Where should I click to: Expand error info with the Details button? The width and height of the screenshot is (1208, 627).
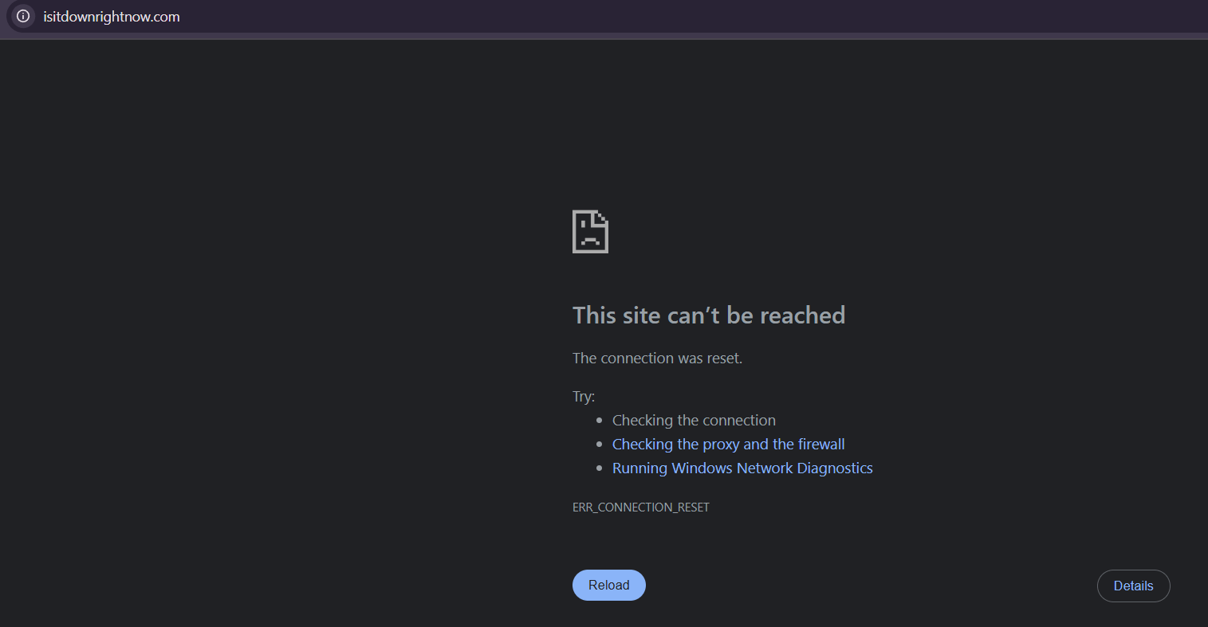pyautogui.click(x=1133, y=586)
